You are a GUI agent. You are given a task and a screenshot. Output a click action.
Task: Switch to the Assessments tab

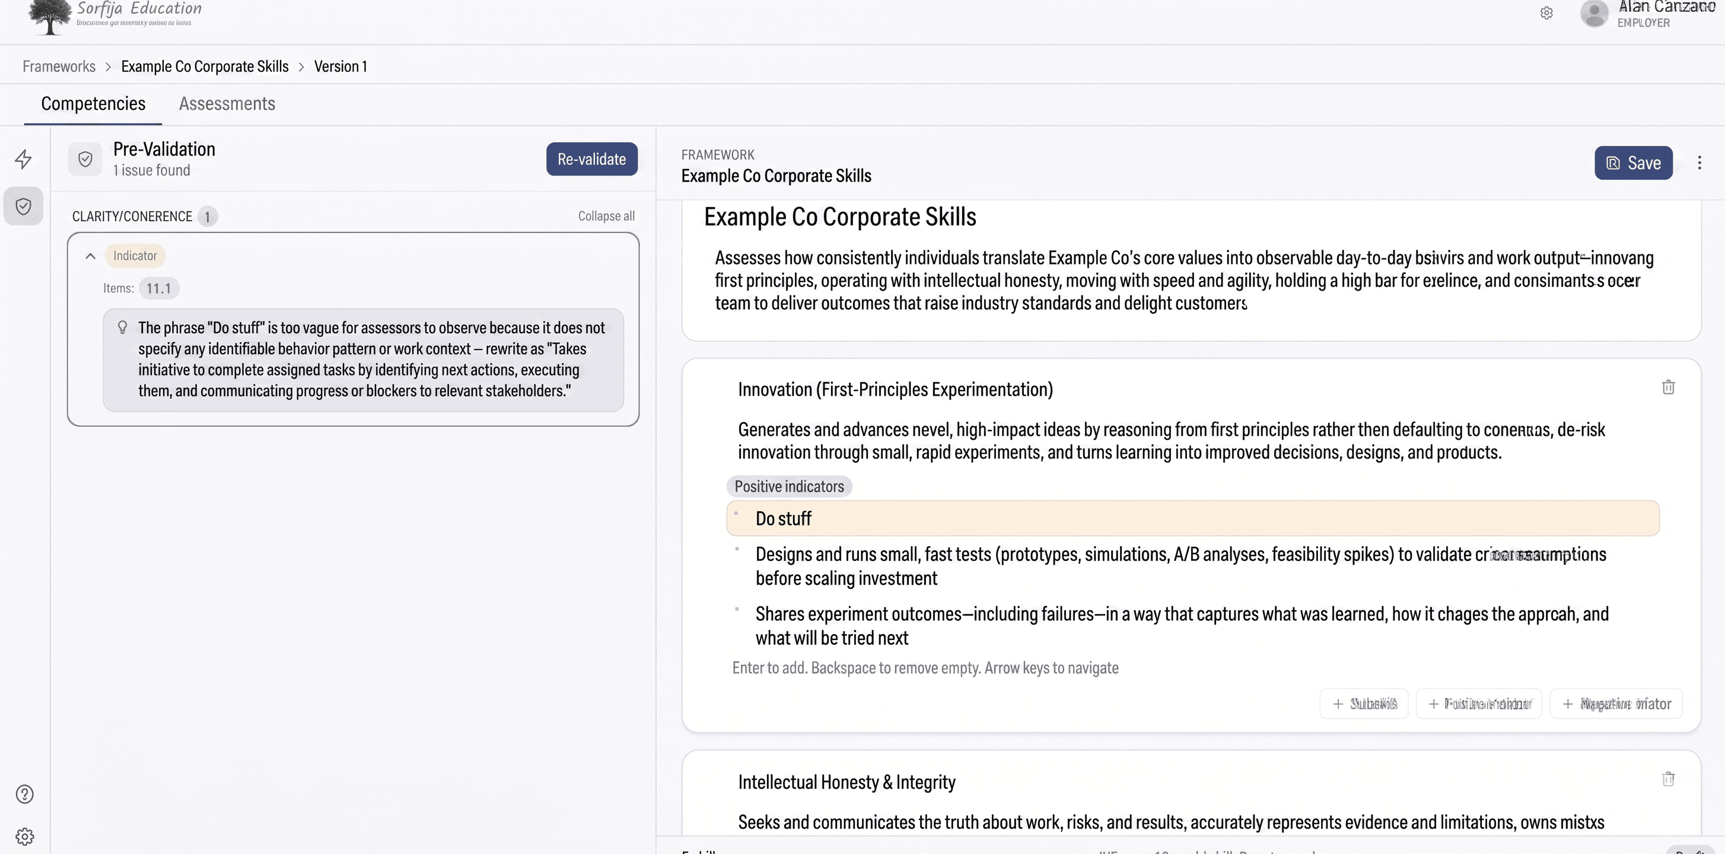tap(227, 104)
